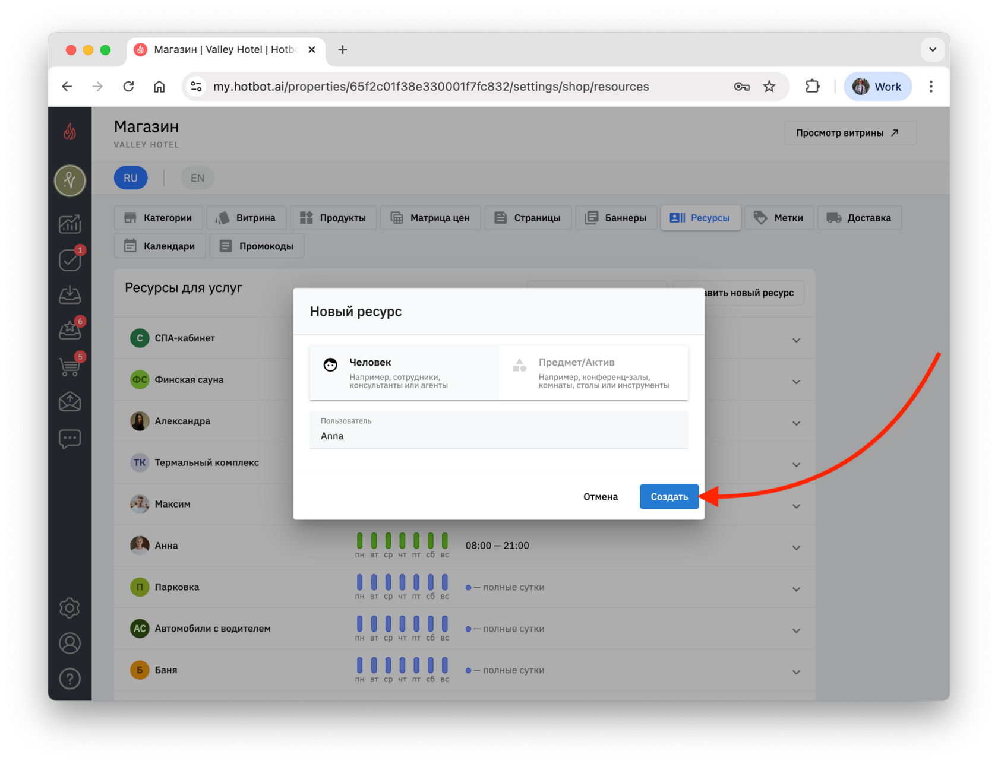Click Анна's avatar thumbnail
The width and height of the screenshot is (998, 764).
140,546
